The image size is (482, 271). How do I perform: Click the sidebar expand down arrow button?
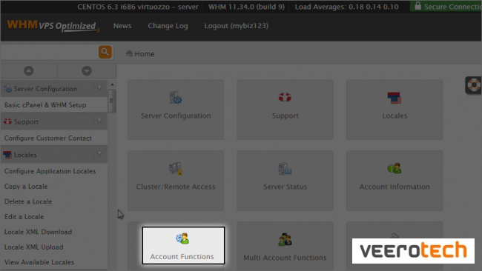tap(87, 71)
